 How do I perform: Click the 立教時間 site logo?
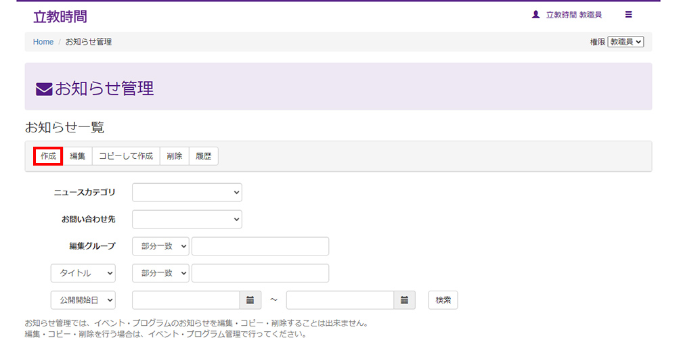coord(60,17)
